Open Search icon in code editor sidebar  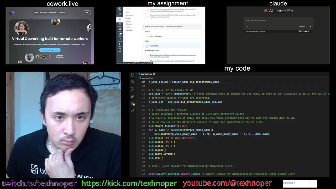(133, 82)
